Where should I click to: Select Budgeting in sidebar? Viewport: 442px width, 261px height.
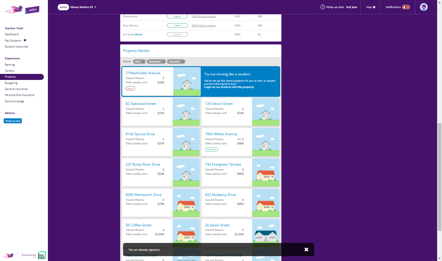[x=11, y=83]
